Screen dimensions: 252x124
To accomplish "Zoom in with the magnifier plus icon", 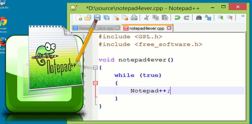I will point(220,17).
